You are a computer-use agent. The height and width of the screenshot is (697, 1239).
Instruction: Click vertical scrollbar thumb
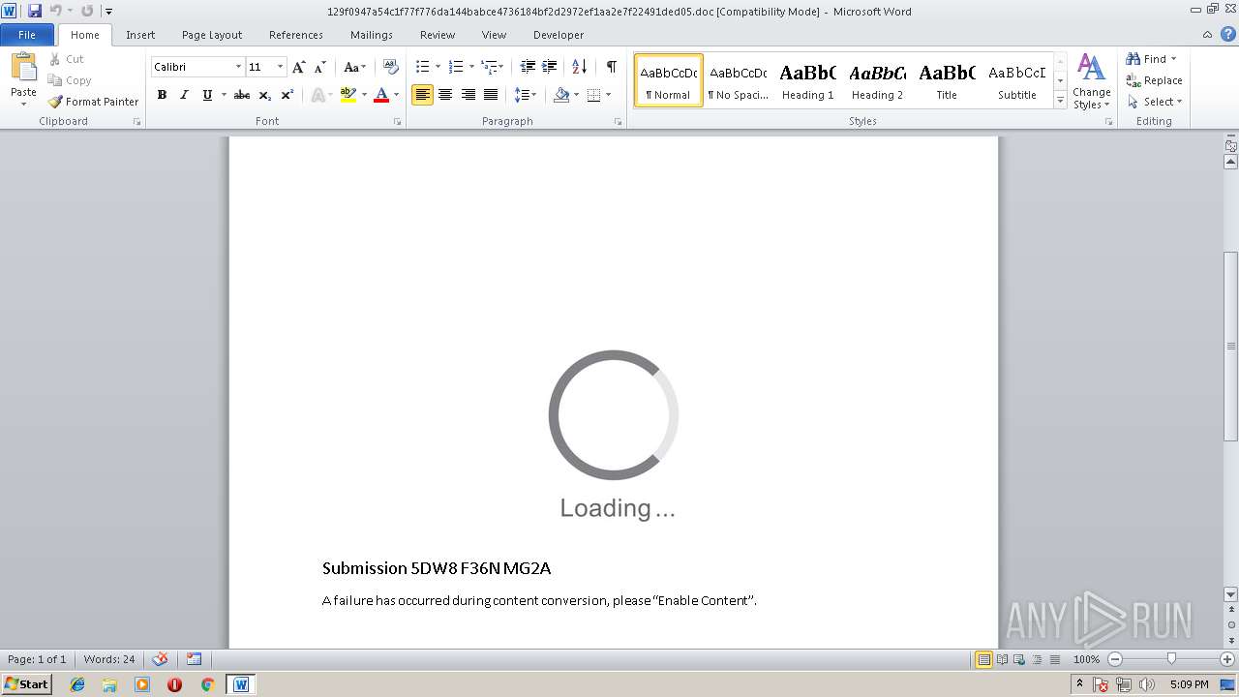1231,345
